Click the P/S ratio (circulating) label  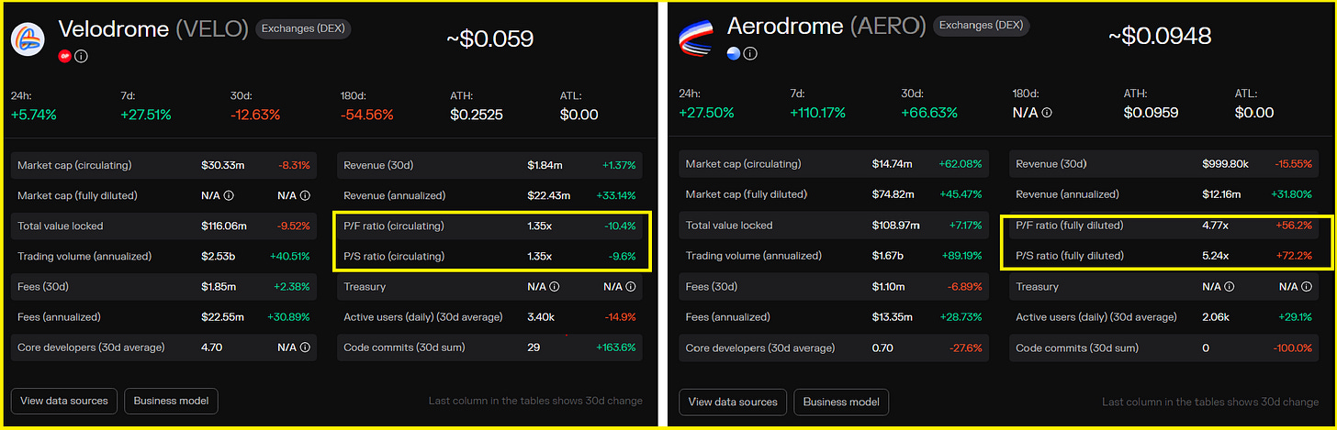tap(394, 256)
